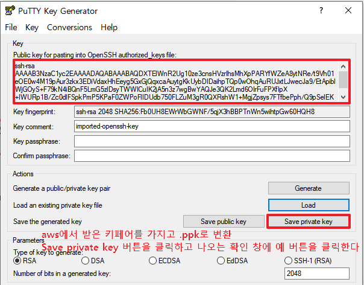Click the public key scrollbar thumb
The width and height of the screenshot is (364, 285).
tap(343, 80)
